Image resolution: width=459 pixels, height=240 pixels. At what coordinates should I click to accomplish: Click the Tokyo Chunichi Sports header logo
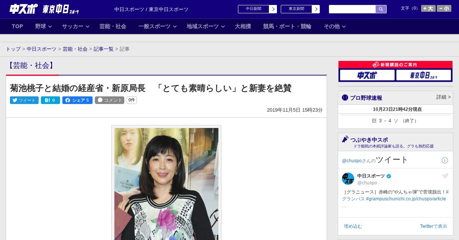click(61, 9)
